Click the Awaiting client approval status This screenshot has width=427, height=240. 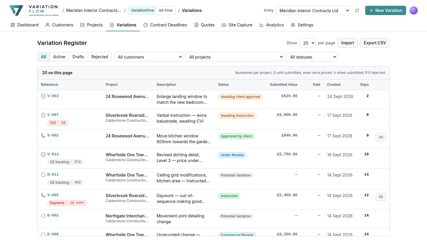(x=240, y=97)
